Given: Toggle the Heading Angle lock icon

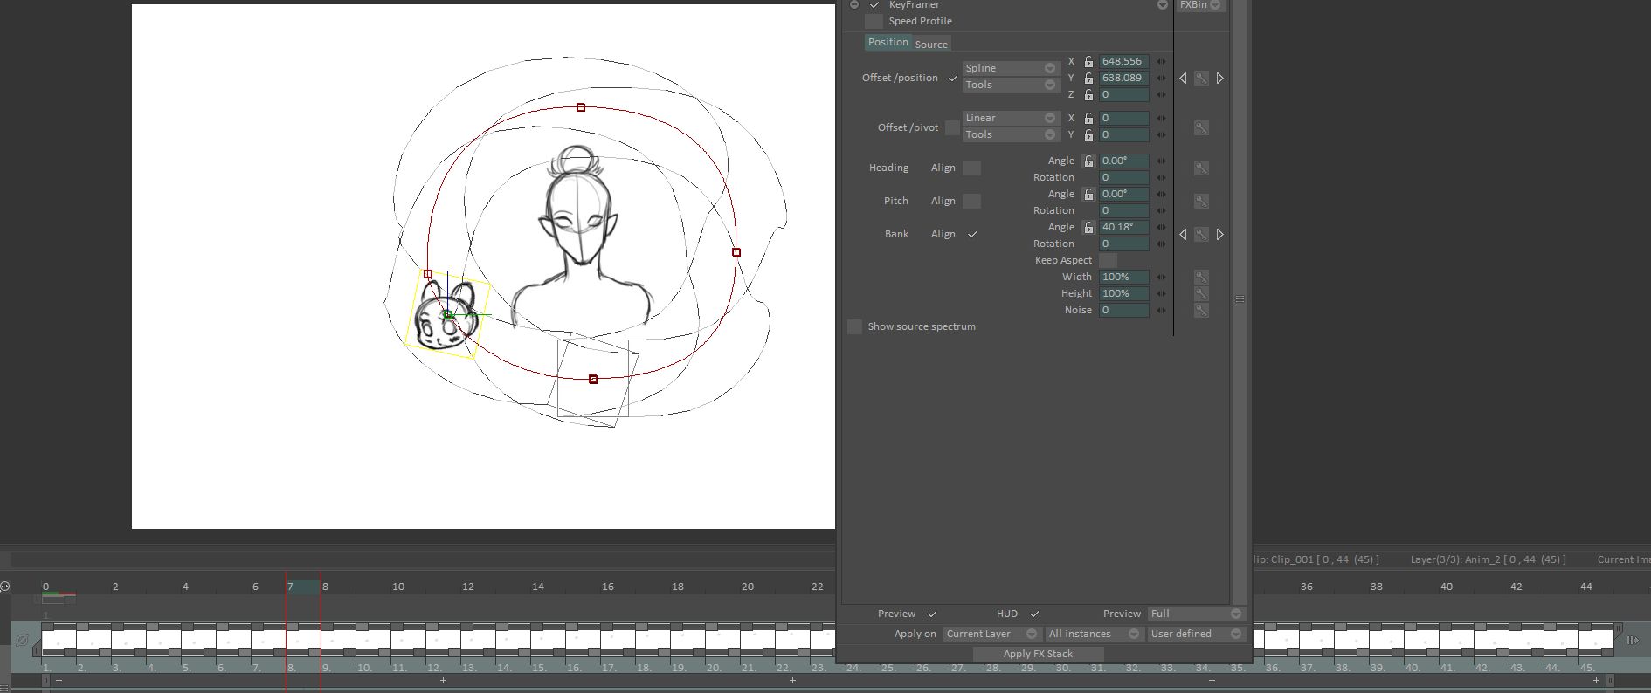Looking at the screenshot, I should (1088, 161).
